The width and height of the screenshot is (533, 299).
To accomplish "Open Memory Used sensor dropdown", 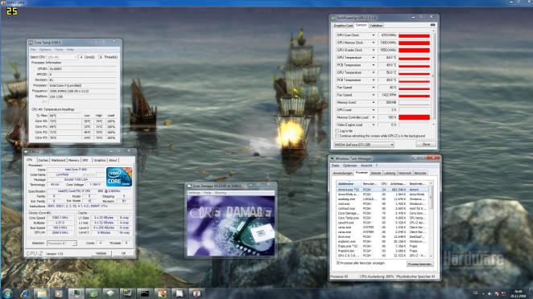I will [x=374, y=102].
